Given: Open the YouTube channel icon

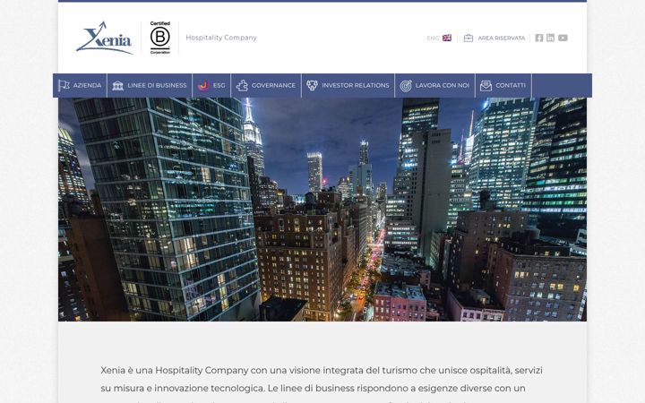Looking at the screenshot, I should coord(563,38).
